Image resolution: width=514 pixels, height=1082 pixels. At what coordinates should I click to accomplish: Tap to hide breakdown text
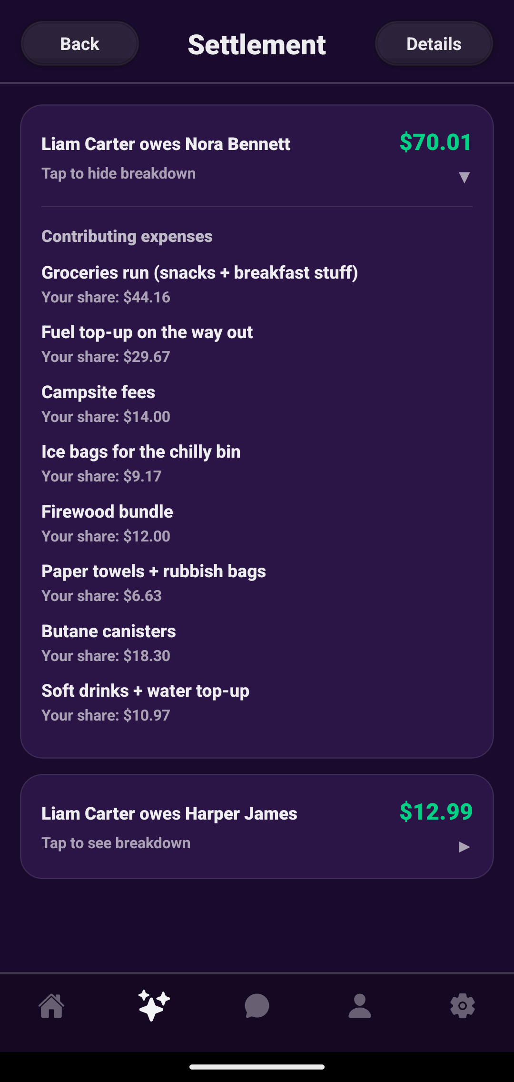click(x=119, y=173)
